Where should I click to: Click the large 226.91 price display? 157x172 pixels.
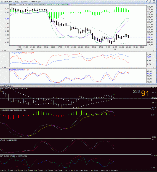[x=141, y=93]
